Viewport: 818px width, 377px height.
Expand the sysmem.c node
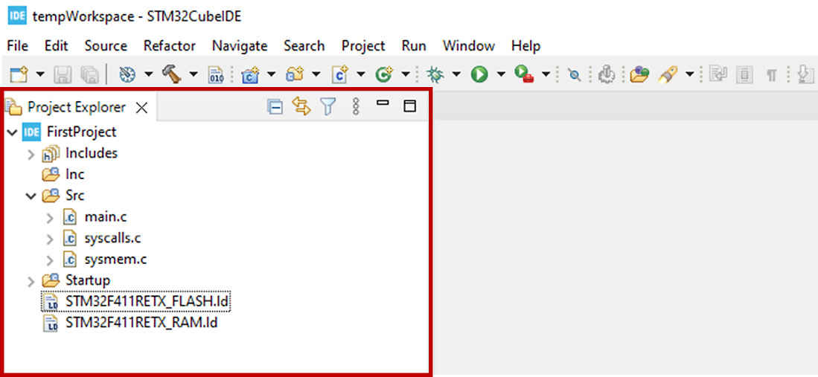pyautogui.click(x=50, y=260)
